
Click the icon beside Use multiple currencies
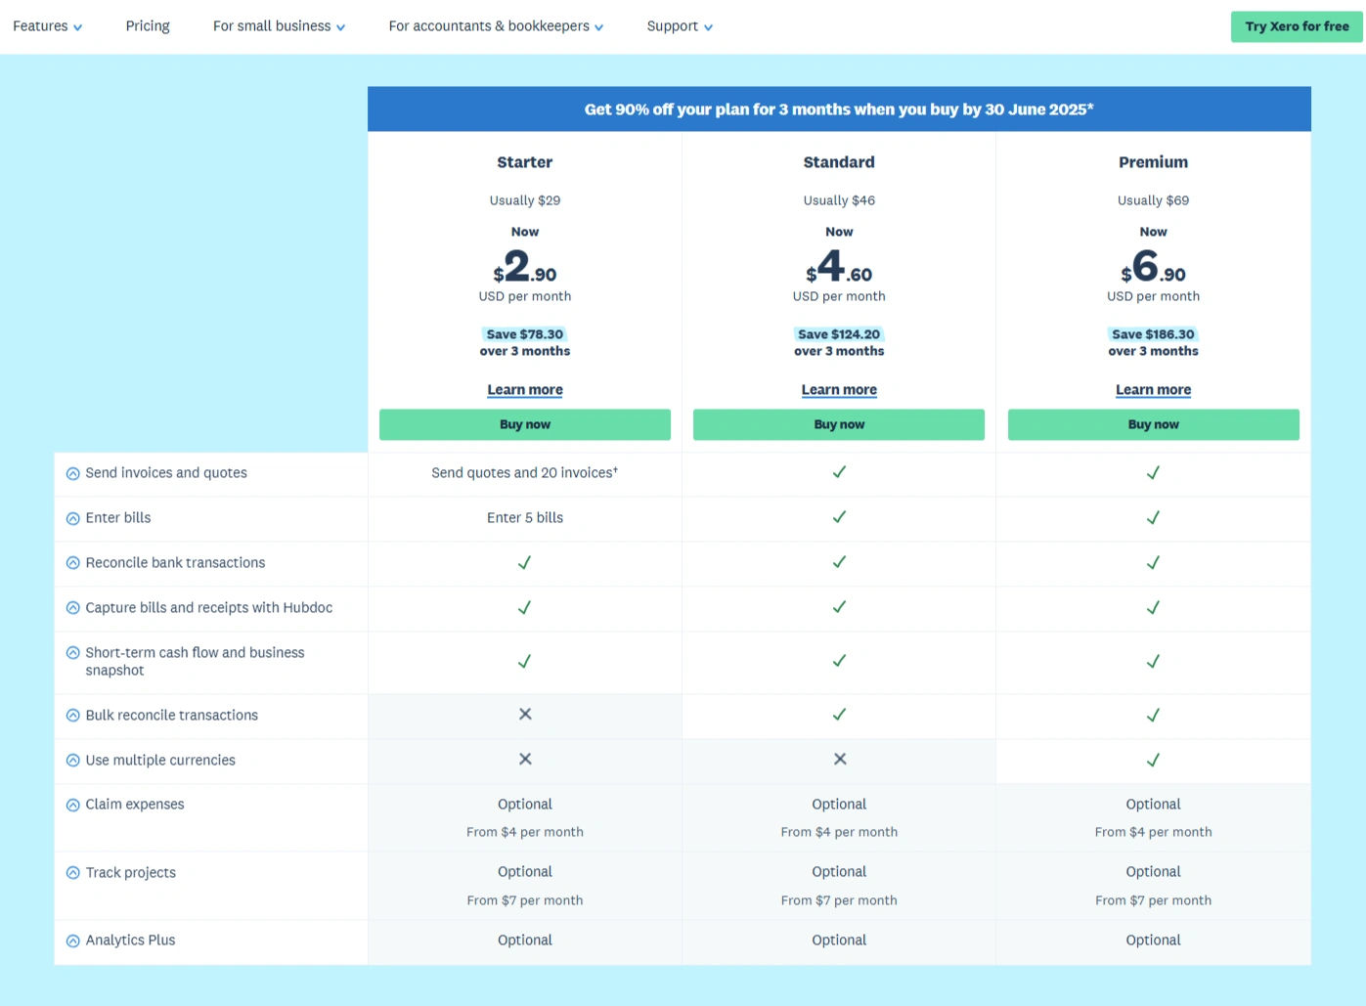[x=72, y=761]
